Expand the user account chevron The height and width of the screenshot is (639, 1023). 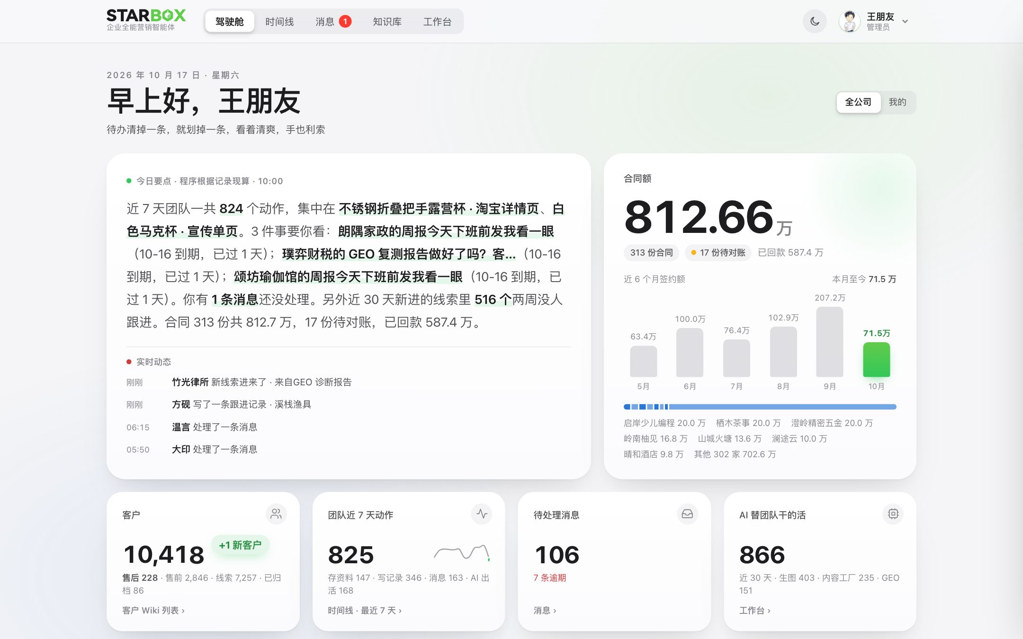coord(905,22)
